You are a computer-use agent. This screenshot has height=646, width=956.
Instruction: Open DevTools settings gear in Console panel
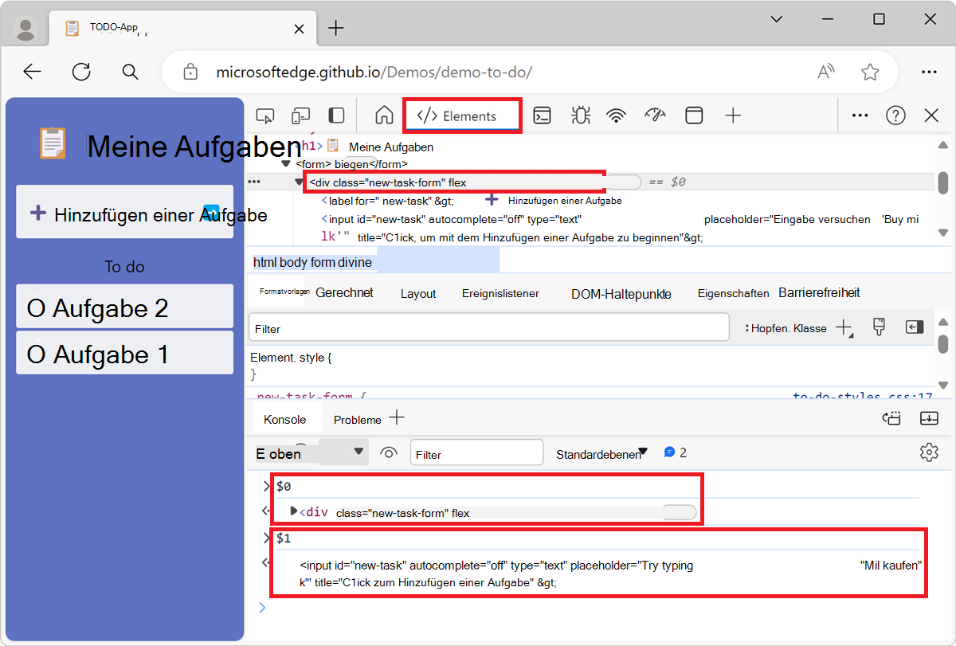tap(929, 452)
